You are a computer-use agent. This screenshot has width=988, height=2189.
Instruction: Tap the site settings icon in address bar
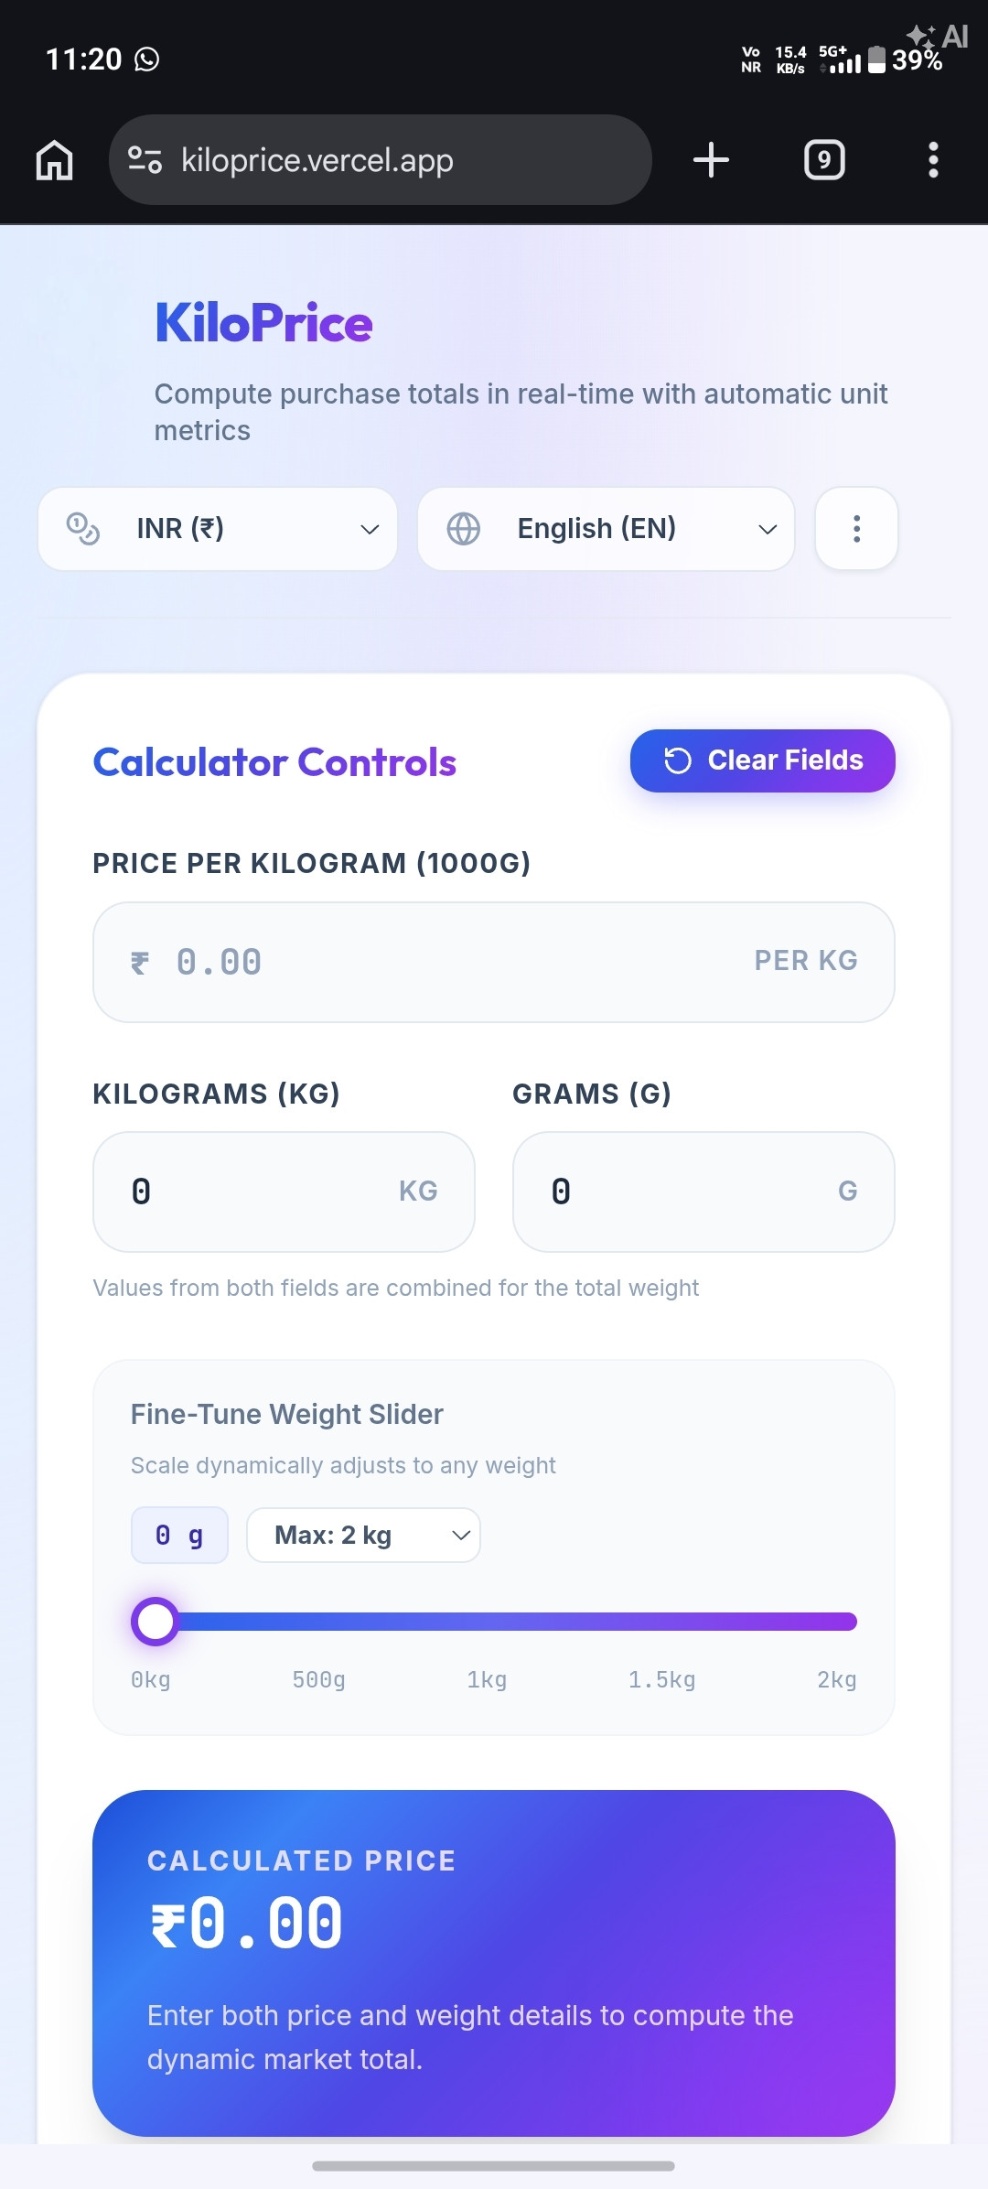145,160
